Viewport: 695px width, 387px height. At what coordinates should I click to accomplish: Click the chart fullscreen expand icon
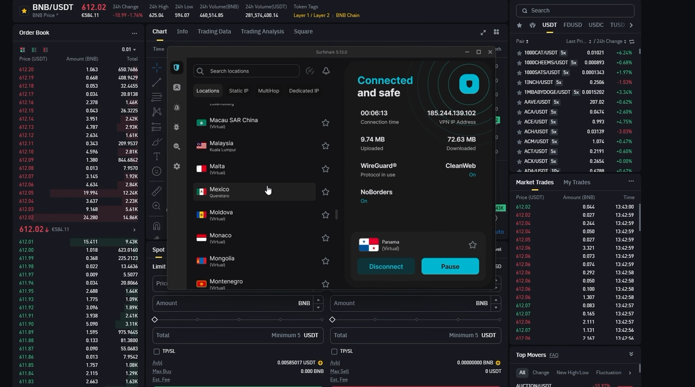point(483,32)
